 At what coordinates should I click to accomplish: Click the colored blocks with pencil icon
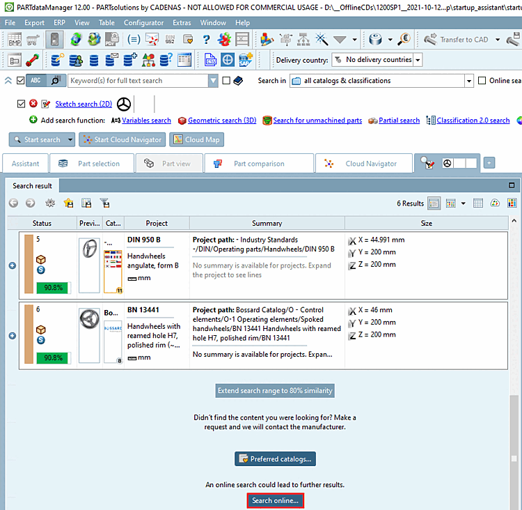(267, 39)
